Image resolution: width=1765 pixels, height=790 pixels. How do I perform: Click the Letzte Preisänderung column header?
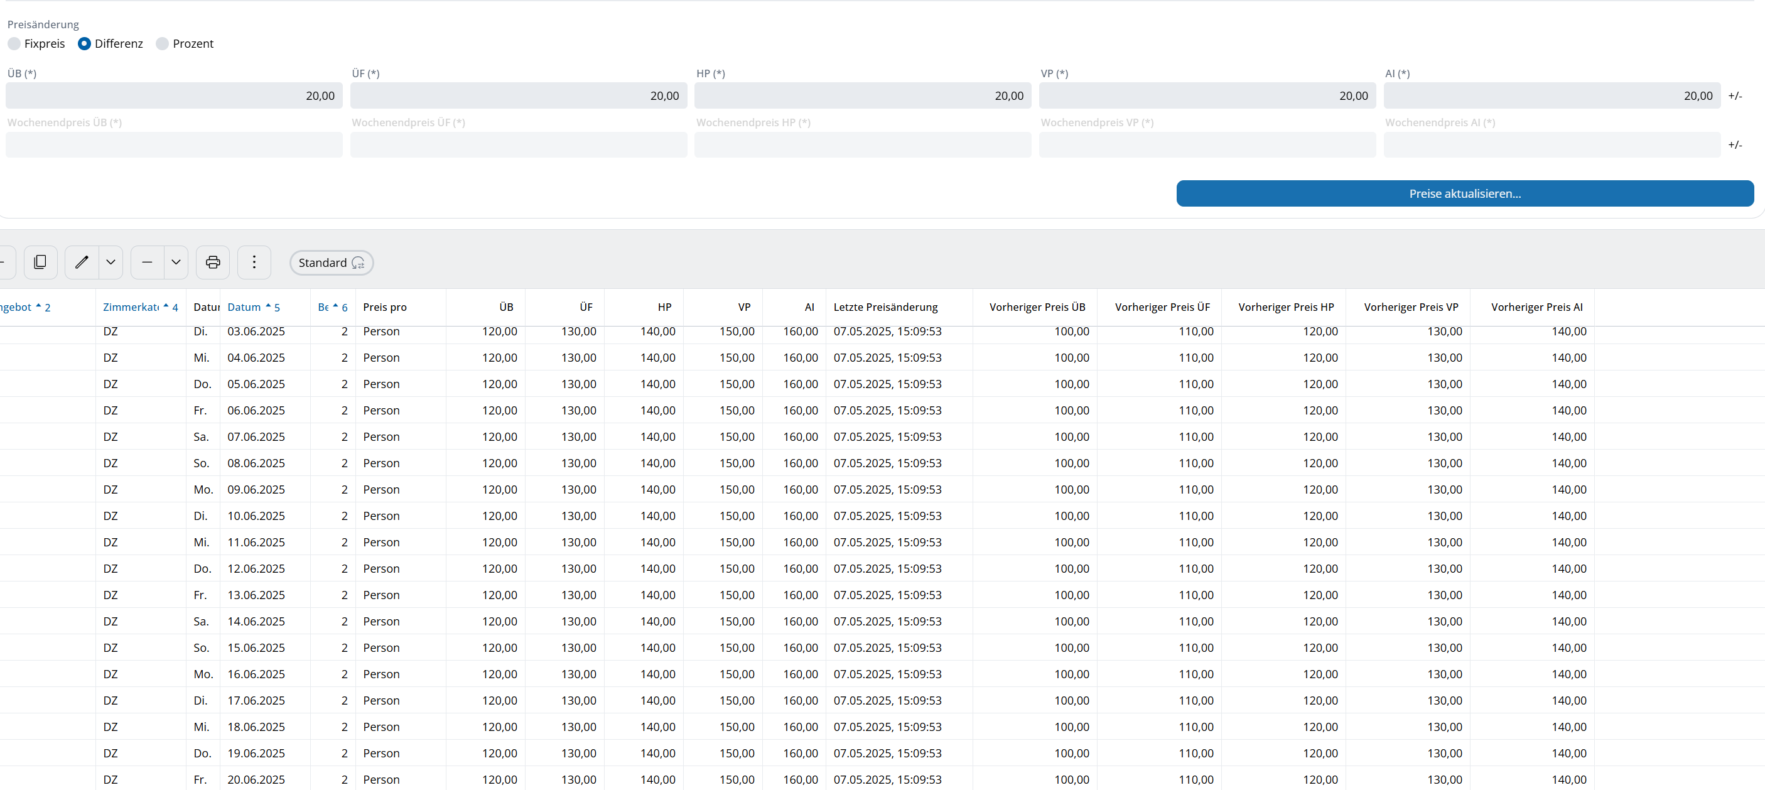tap(885, 307)
